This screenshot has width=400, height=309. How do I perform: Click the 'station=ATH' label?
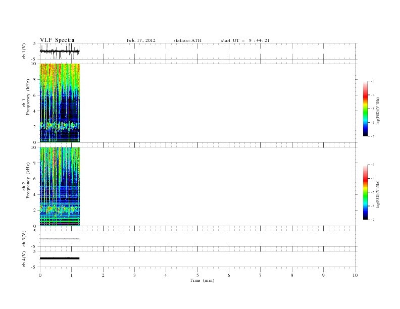[187, 40]
